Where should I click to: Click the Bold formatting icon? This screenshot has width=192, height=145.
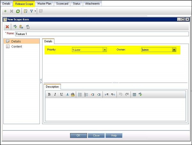click(x=49, y=94)
